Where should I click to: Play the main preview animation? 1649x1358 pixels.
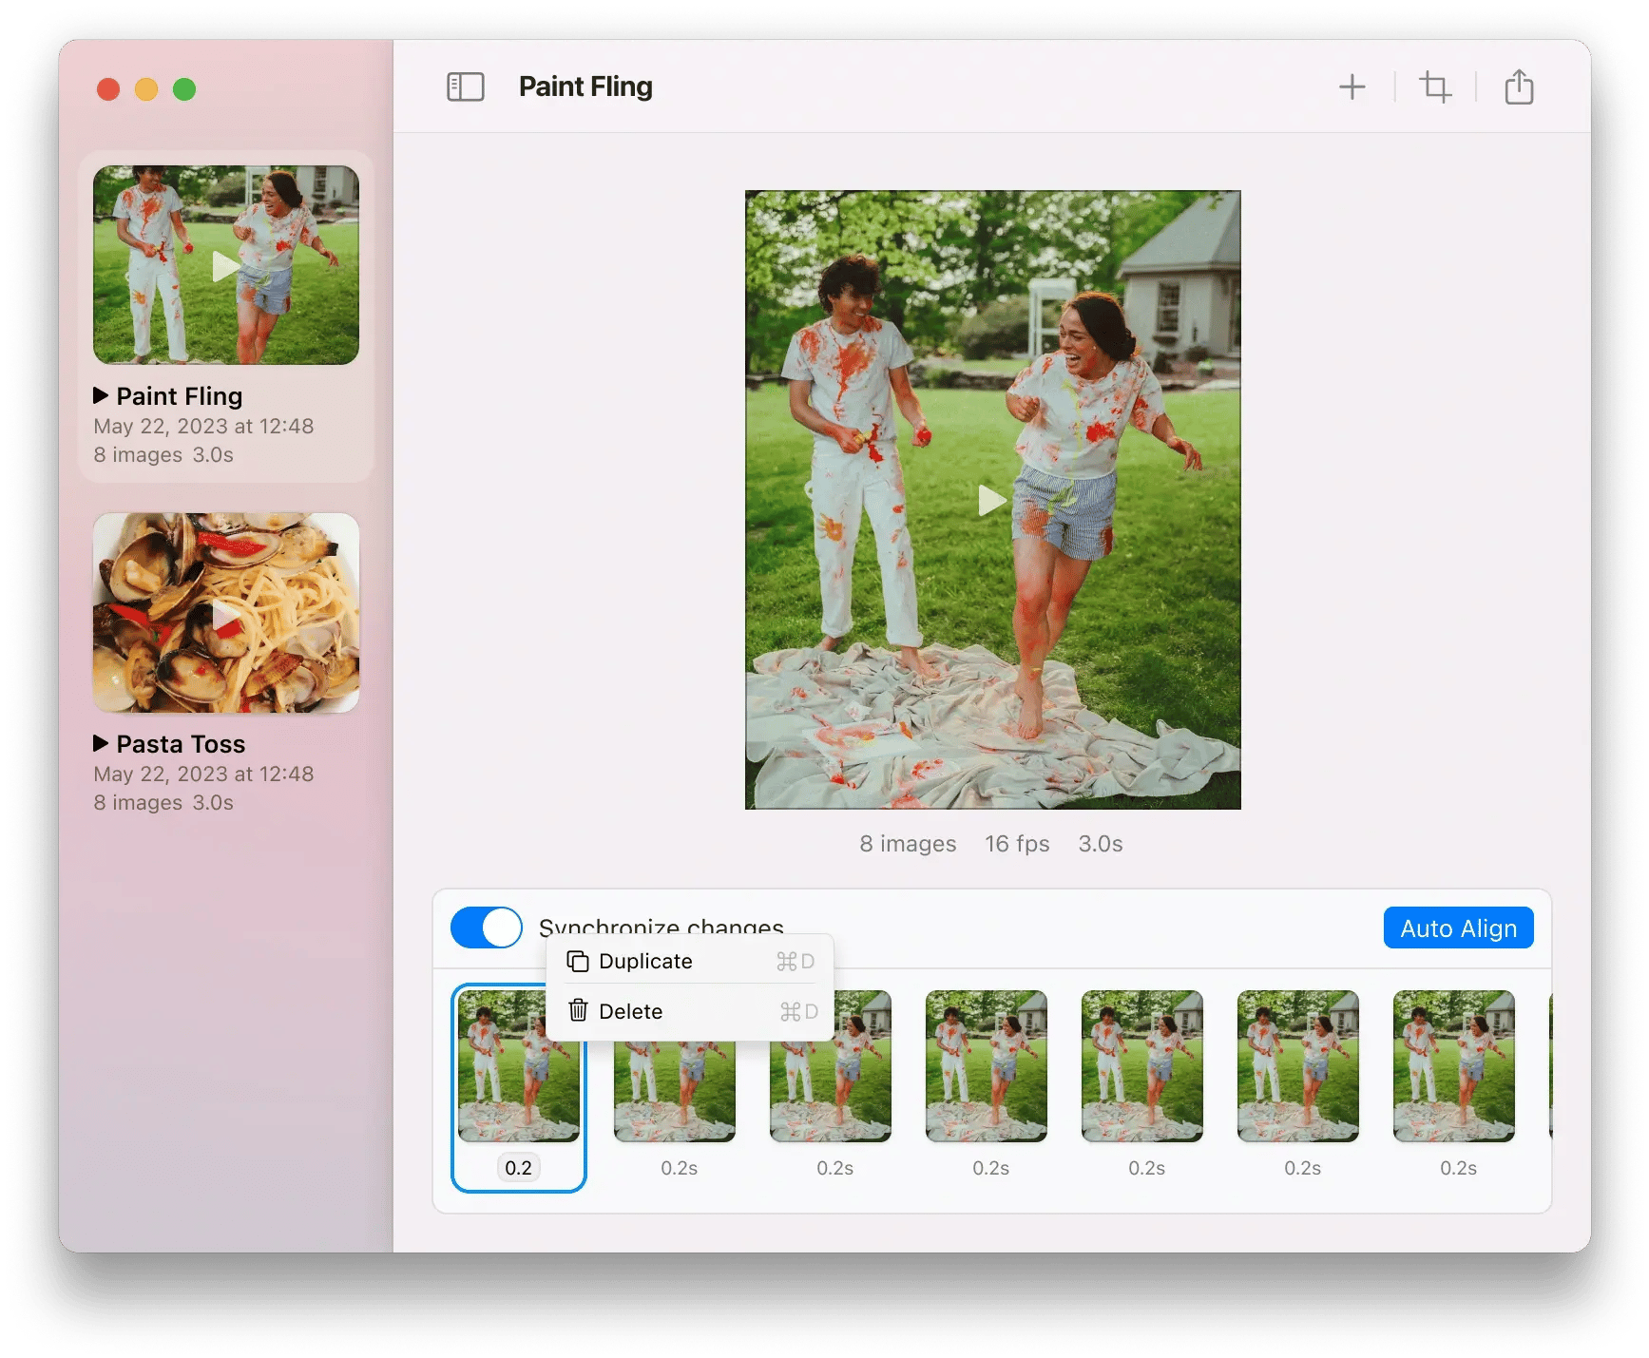coord(992,499)
